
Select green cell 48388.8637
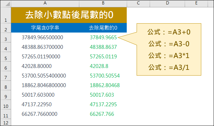pos(103,47)
